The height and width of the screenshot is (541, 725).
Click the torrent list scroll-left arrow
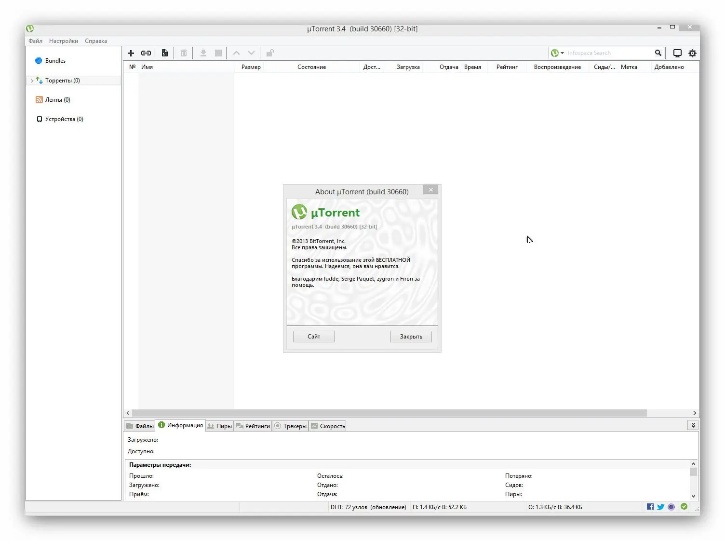(128, 413)
